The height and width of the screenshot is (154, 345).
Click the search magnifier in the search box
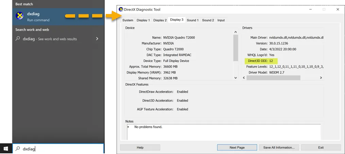(18, 149)
